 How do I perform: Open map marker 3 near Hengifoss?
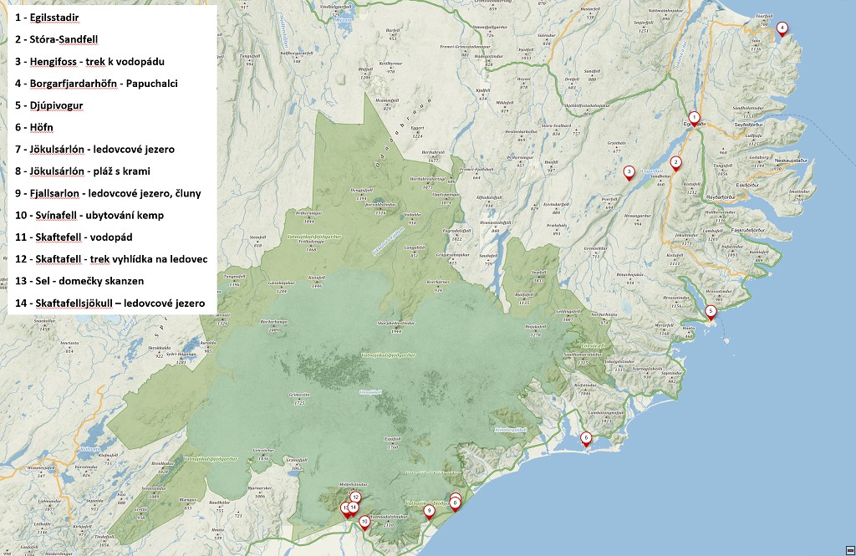pos(629,171)
